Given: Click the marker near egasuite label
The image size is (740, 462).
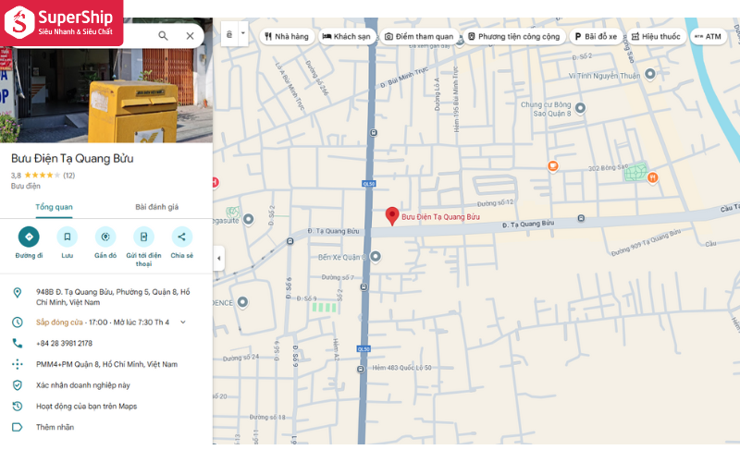Looking at the screenshot, I should (248, 219).
